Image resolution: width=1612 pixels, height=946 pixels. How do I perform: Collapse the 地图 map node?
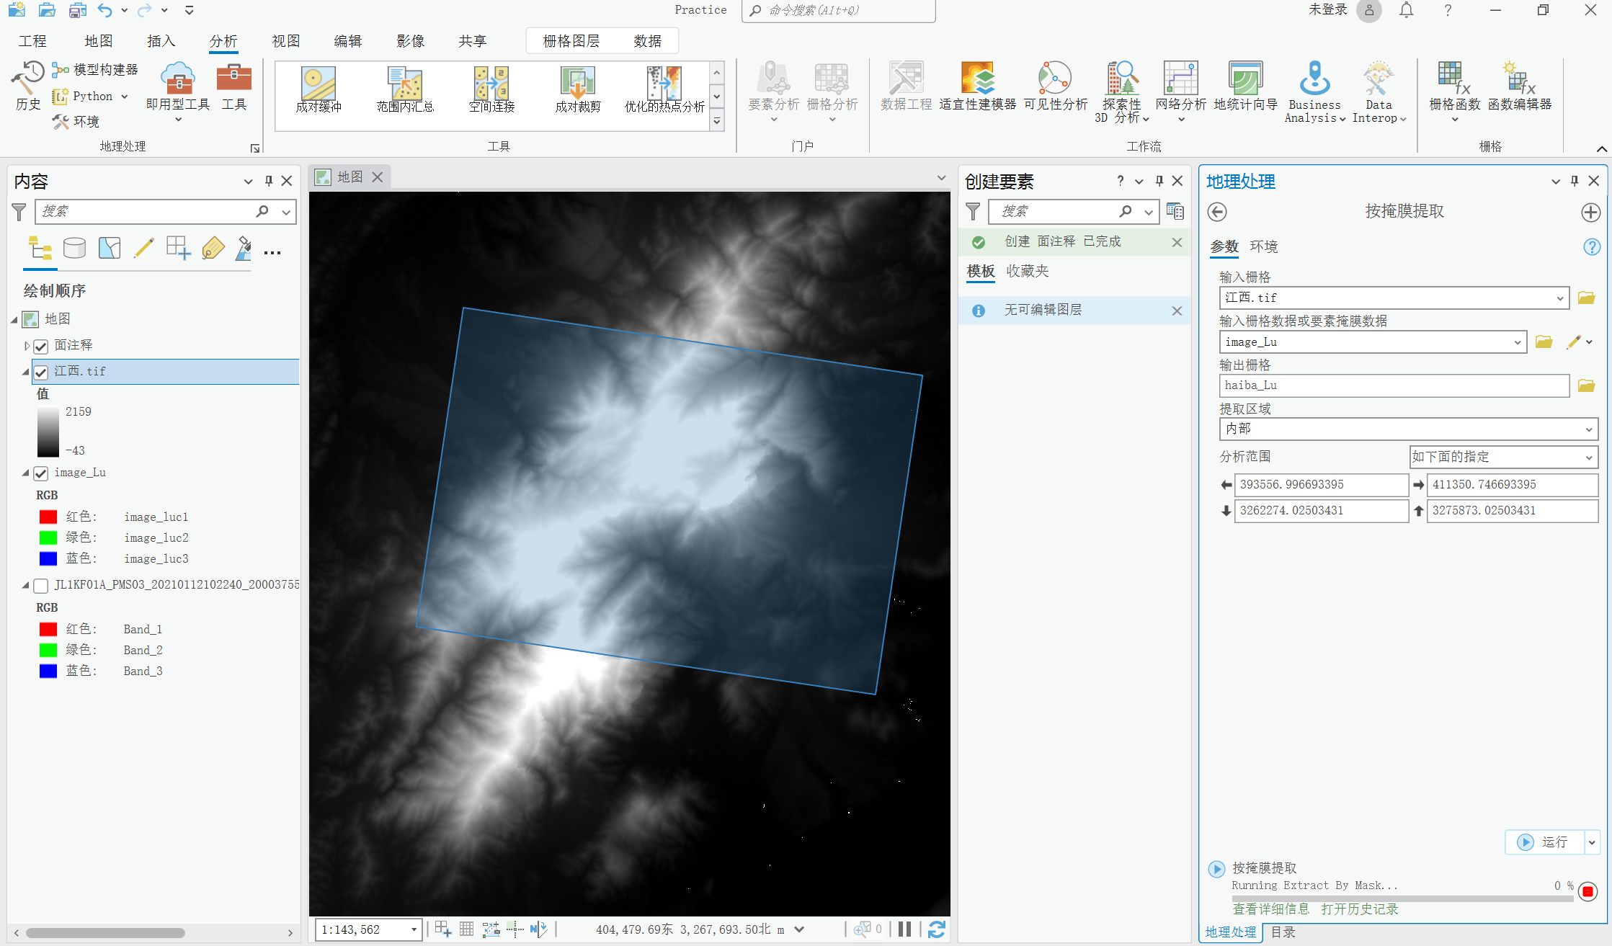coord(14,319)
